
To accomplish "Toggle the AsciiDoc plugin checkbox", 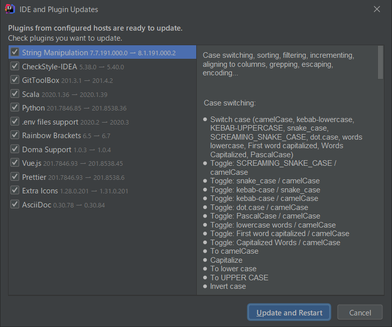I will click(15, 204).
